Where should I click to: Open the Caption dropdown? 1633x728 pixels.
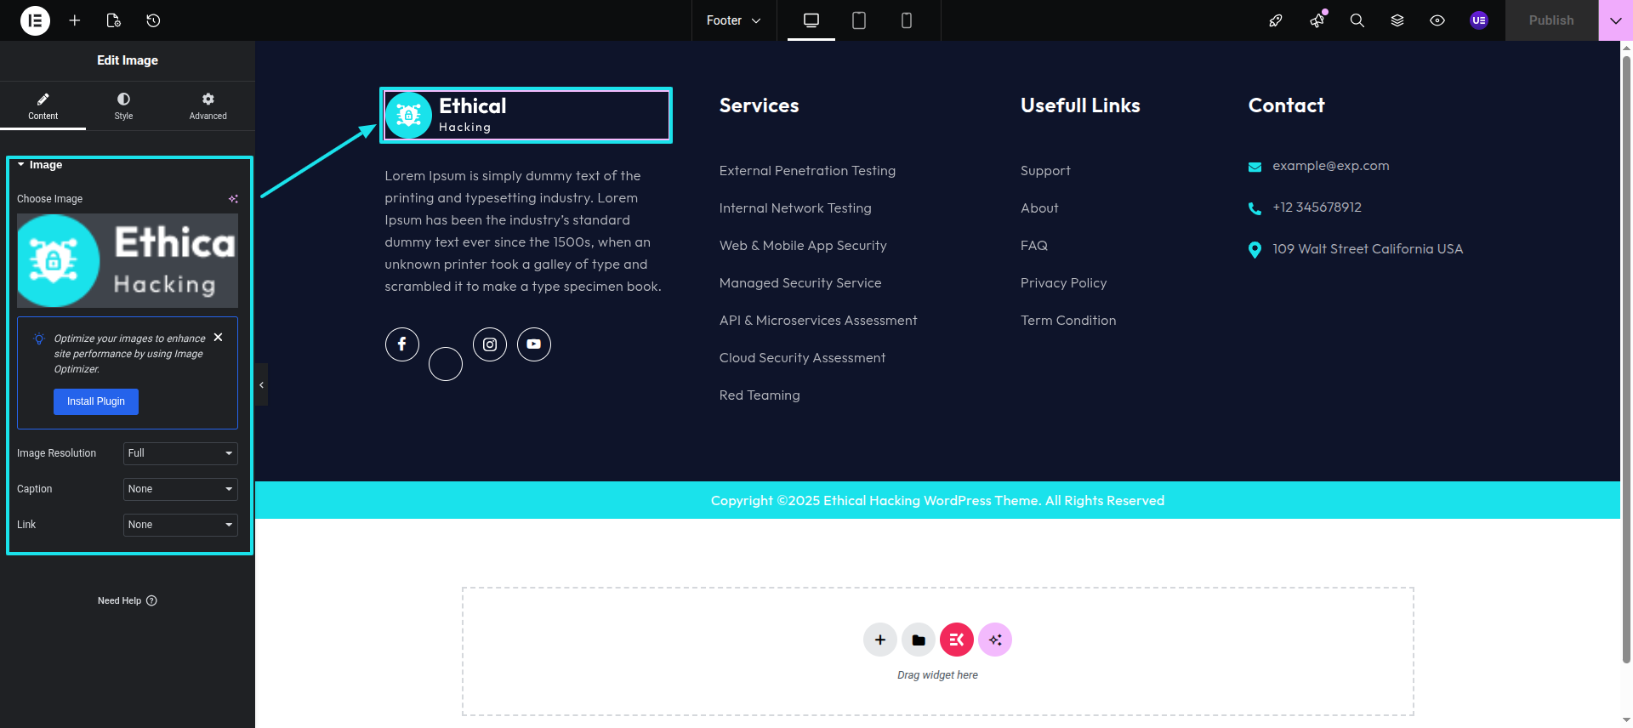tap(180, 489)
